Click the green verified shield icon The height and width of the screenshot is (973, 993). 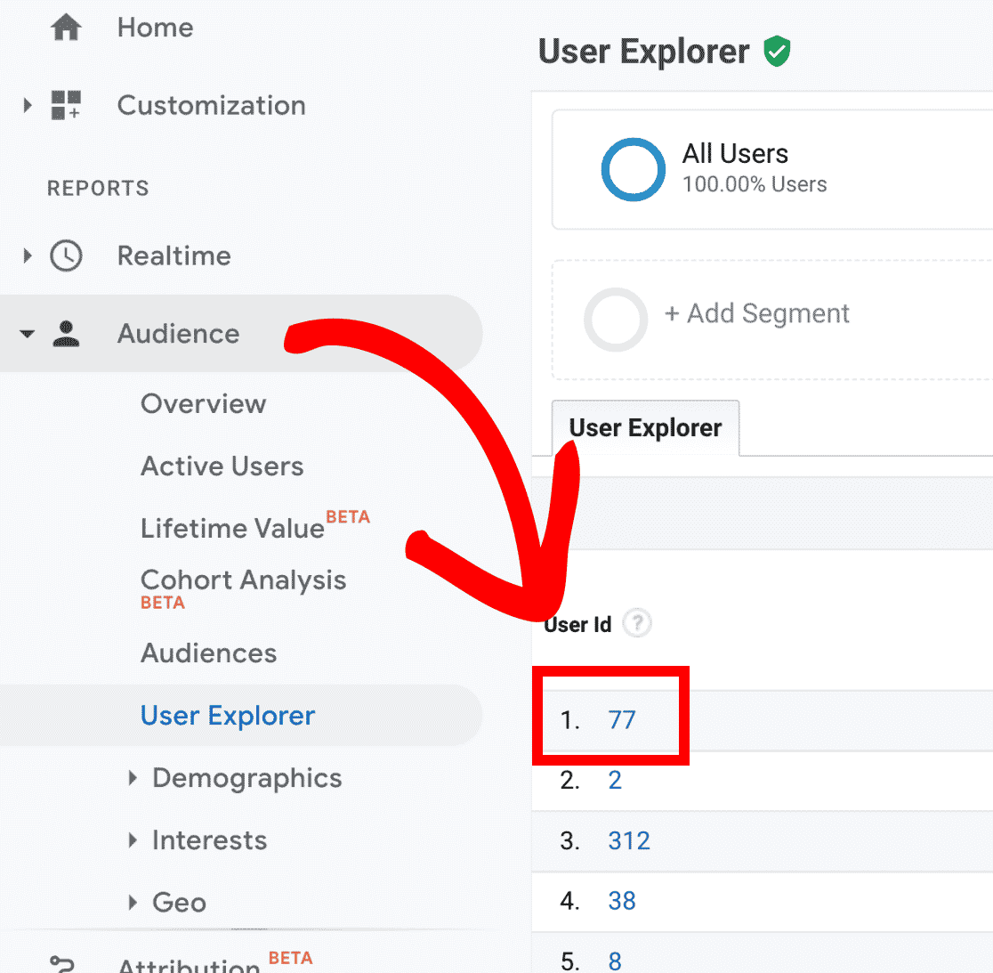pos(777,52)
